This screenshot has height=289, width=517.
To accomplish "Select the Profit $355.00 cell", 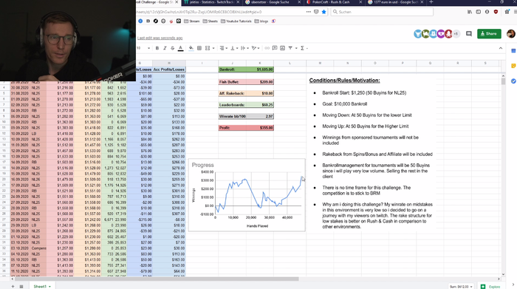I will pyautogui.click(x=260, y=128).
